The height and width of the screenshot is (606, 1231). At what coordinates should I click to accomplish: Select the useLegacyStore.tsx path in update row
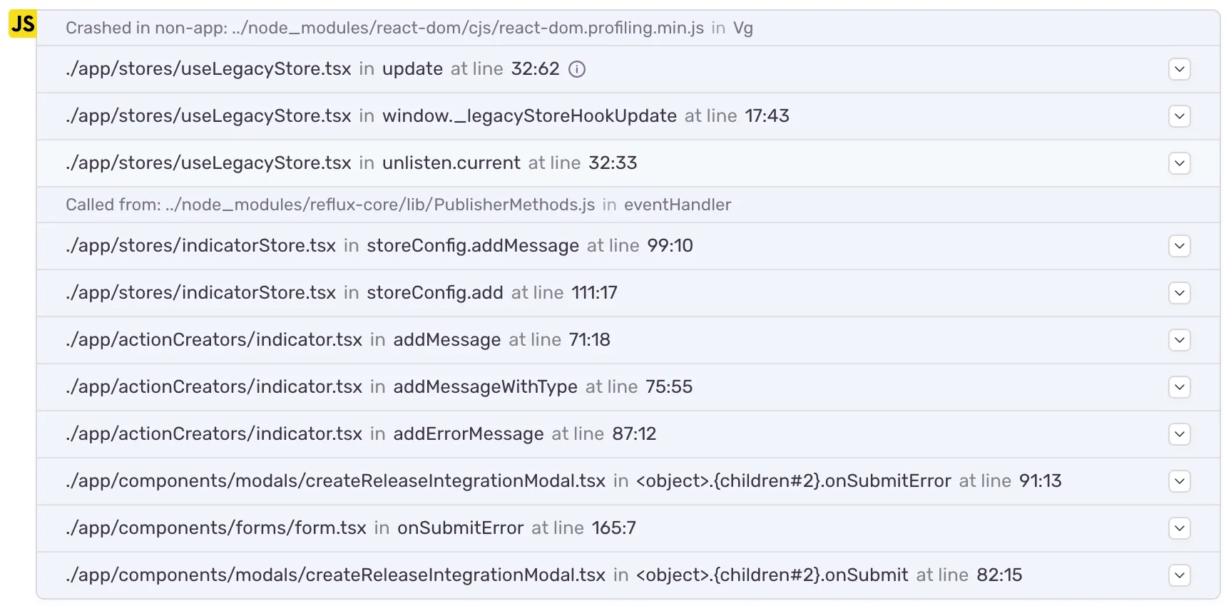point(208,69)
